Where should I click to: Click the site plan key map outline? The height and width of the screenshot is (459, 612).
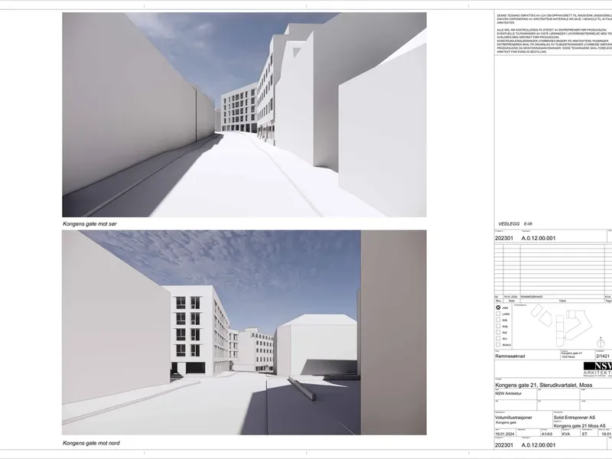pos(562,325)
